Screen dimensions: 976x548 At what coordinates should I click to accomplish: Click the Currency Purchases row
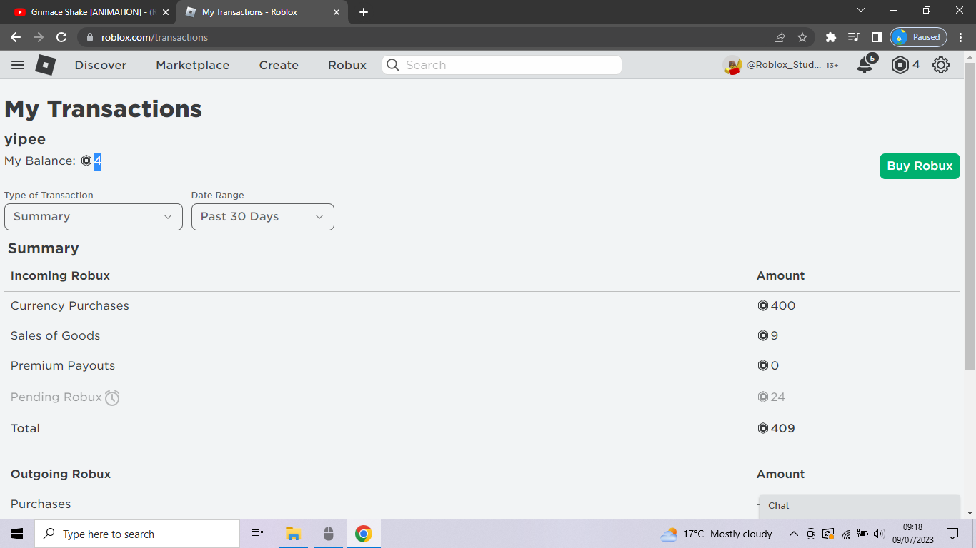(482, 306)
